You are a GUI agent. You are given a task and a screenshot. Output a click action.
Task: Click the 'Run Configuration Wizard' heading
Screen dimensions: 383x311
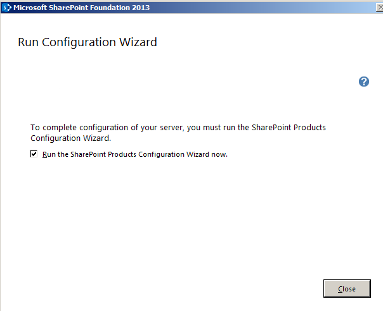[x=87, y=42]
